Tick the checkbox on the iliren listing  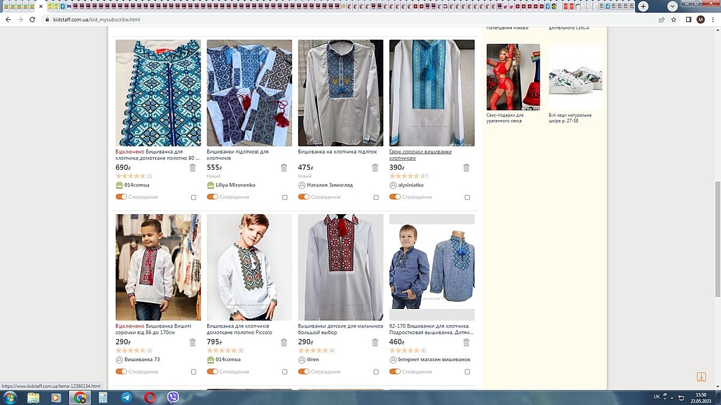click(x=376, y=372)
